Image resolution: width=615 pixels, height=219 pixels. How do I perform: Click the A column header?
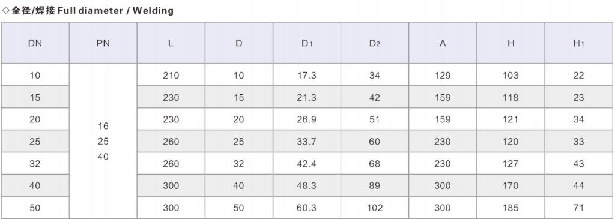[x=443, y=43]
